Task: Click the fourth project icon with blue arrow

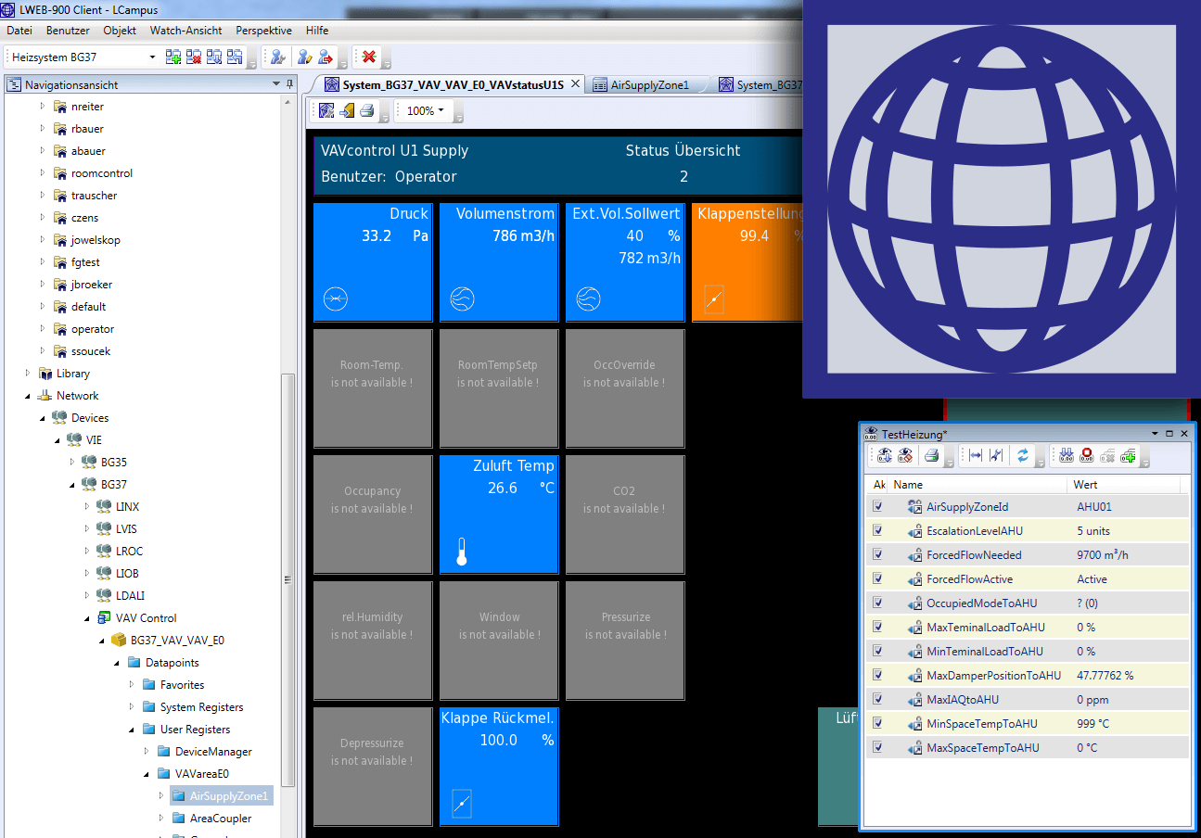Action: [235, 57]
